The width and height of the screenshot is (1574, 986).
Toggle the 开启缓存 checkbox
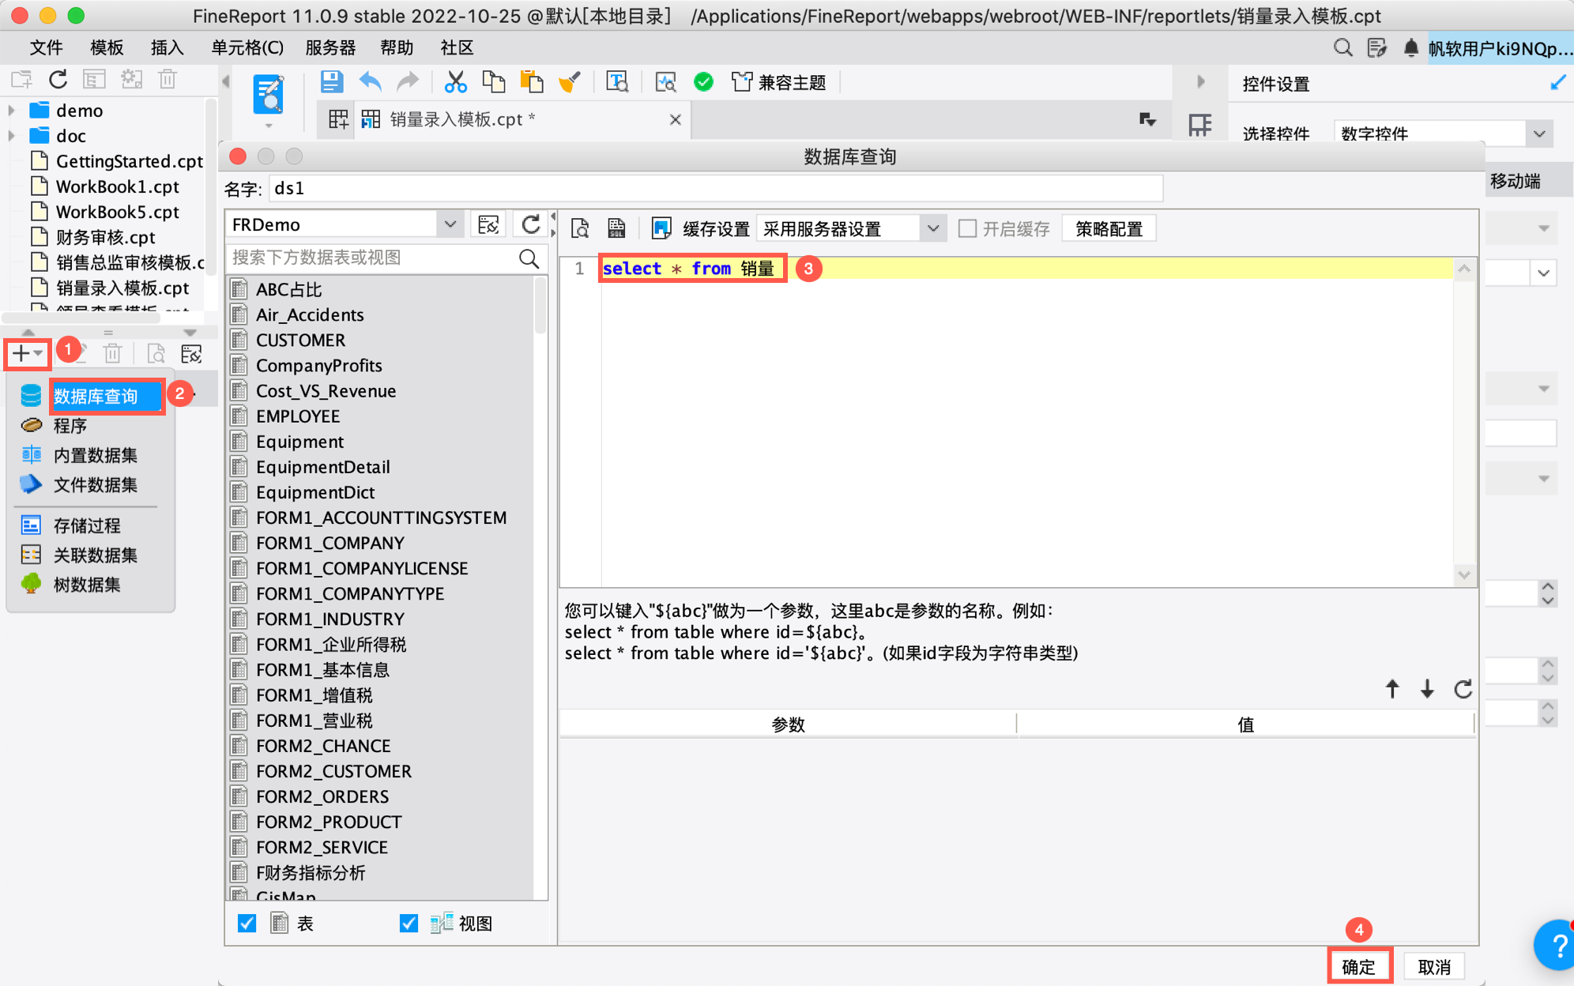[x=967, y=228]
